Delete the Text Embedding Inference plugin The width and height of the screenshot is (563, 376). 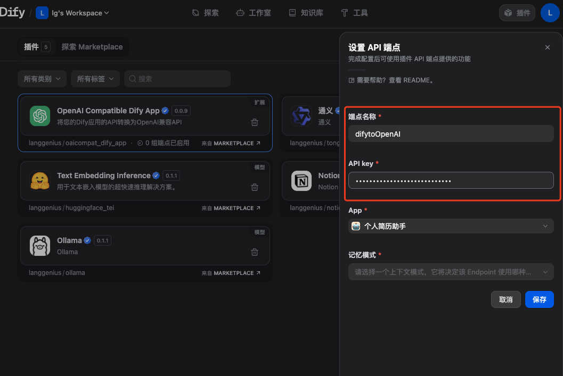(x=255, y=187)
